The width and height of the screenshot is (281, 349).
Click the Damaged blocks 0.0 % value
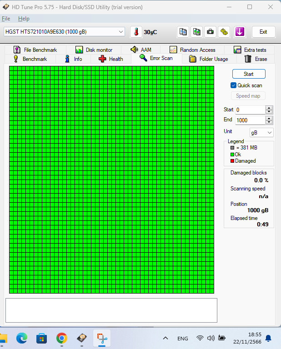click(261, 180)
